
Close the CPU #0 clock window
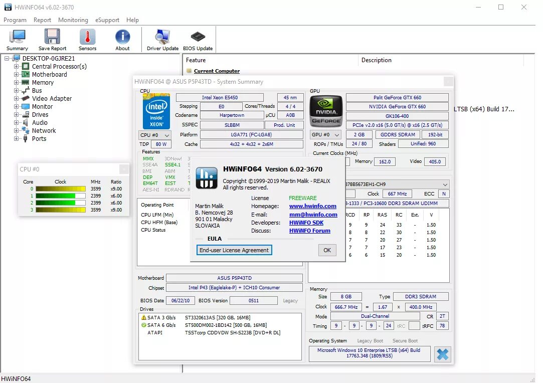point(124,169)
